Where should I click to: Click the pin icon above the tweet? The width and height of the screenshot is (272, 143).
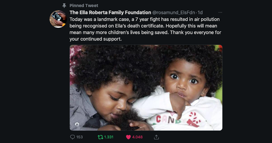[x=64, y=6]
